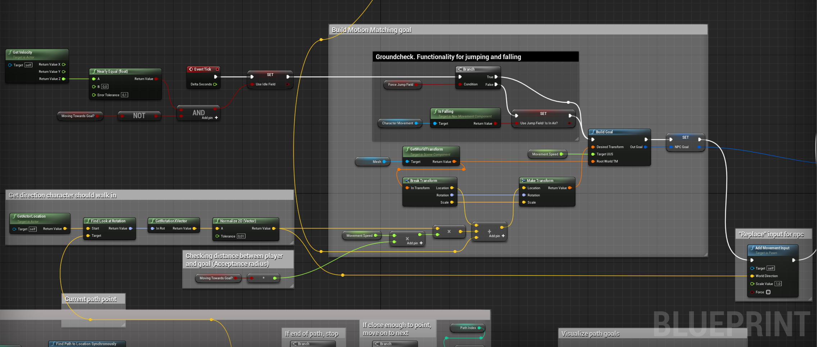Click Rotation output pin on Break Transform
Viewport: 817px width, 347px height.
(452, 195)
